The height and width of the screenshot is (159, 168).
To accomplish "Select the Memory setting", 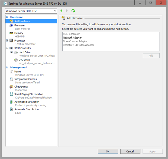I will 19,33.
